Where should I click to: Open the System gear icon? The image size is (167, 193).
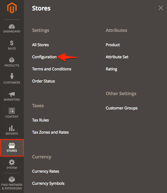(x=12, y=162)
